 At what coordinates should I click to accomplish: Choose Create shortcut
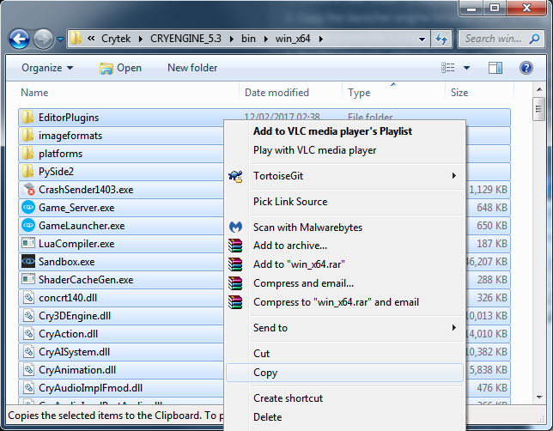tap(344, 398)
